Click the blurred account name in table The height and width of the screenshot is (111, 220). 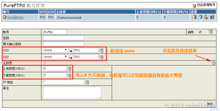click(15, 18)
